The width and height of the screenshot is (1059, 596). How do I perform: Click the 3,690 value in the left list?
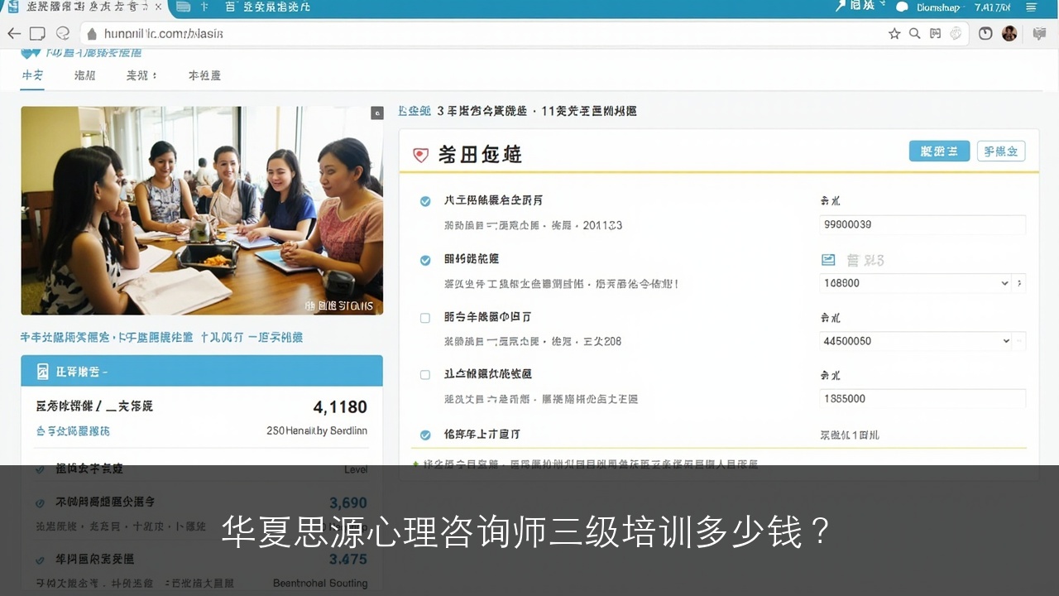348,502
